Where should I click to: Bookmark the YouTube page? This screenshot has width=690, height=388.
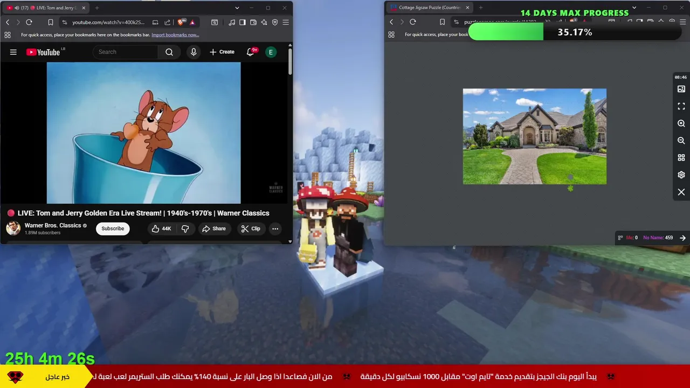pos(50,22)
